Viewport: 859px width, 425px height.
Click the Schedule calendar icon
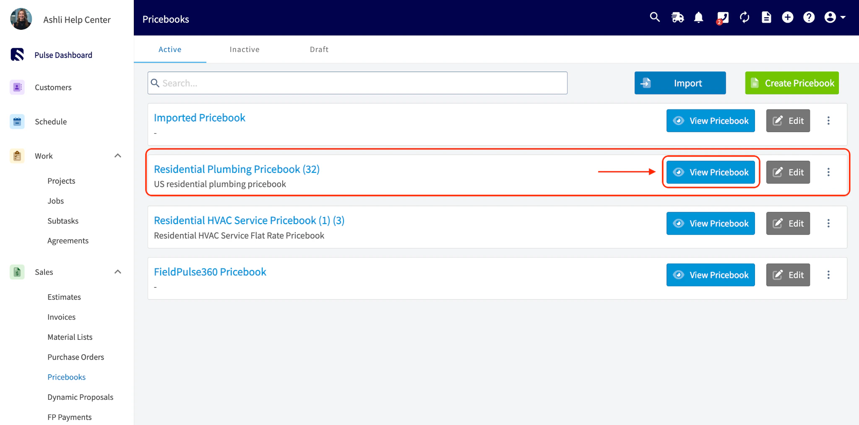[17, 122]
